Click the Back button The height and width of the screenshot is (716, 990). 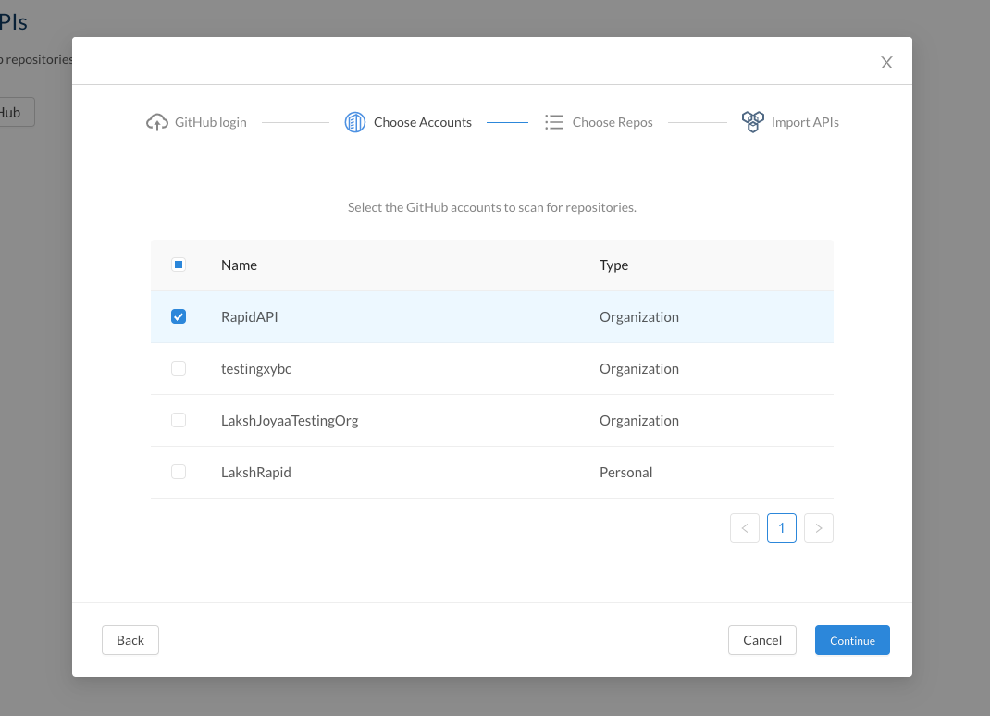click(x=130, y=640)
